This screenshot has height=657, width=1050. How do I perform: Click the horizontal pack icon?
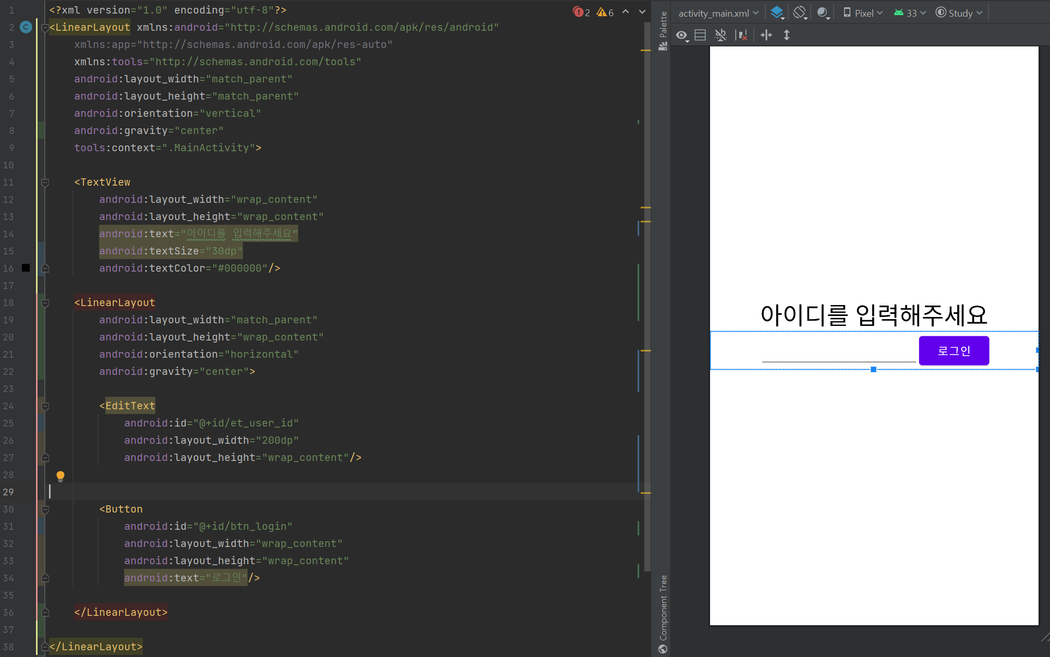(766, 35)
